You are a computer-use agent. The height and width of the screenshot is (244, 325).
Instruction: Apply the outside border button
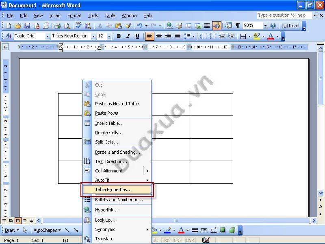pyautogui.click(x=243, y=36)
